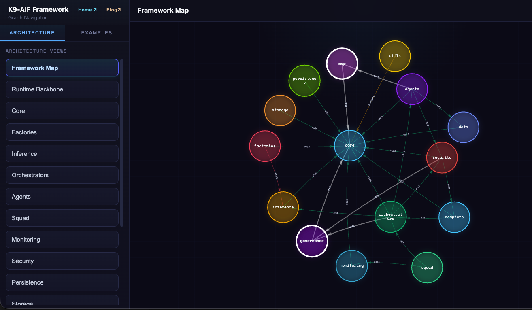Open the Squad architecture view
Image resolution: width=532 pixels, height=310 pixels.
pyautogui.click(x=62, y=218)
